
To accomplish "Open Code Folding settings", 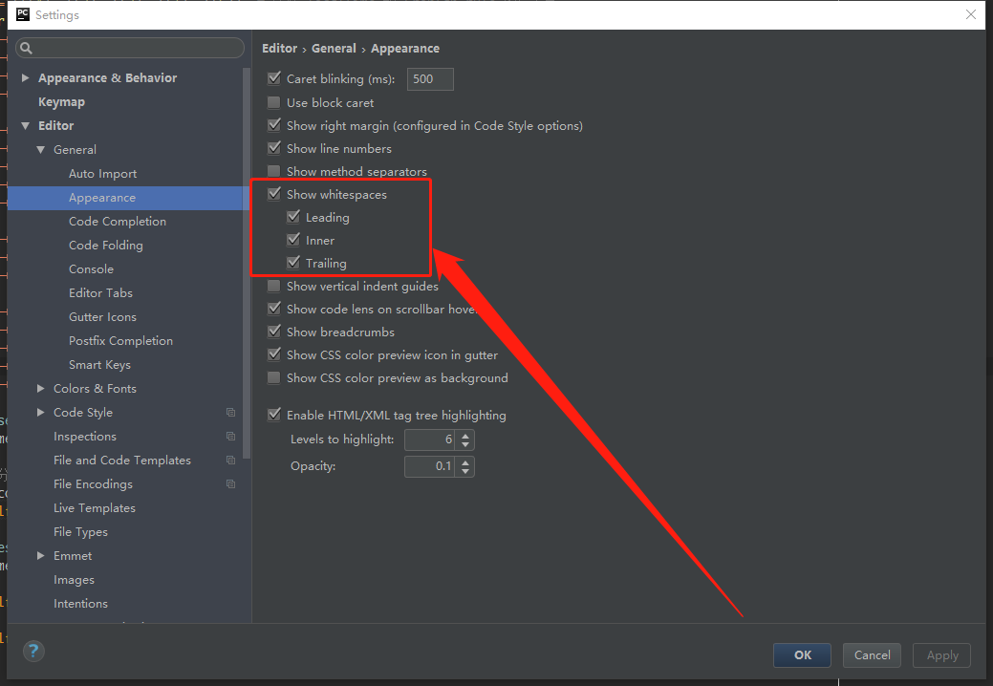I will click(106, 246).
